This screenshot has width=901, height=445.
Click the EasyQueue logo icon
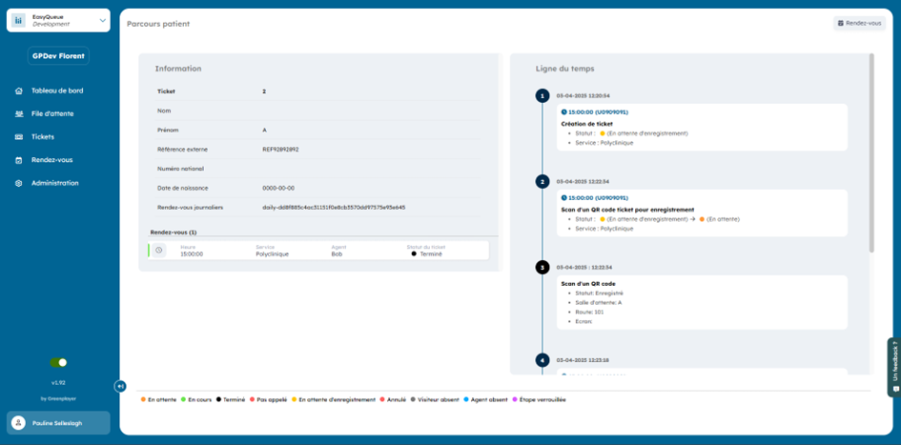[x=19, y=21]
